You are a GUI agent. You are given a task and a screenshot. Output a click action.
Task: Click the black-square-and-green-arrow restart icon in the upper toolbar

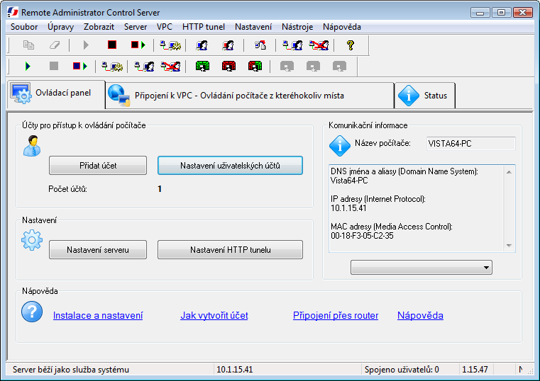(138, 45)
